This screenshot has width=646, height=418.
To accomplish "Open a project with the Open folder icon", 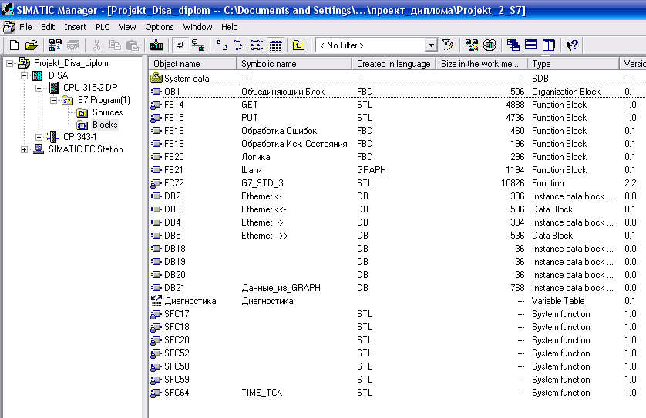I will tap(32, 45).
